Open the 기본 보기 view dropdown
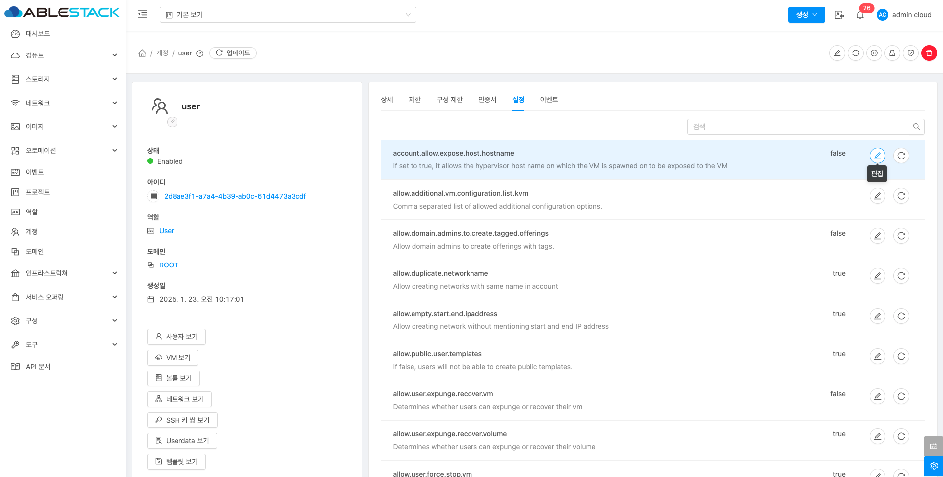943x477 pixels. (x=288, y=15)
